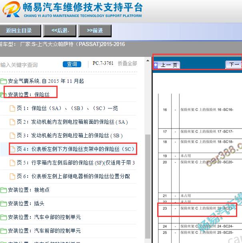Click page icon for 页 6 继电器板
Viewport: 242px width, 243px height.
pos(12,177)
